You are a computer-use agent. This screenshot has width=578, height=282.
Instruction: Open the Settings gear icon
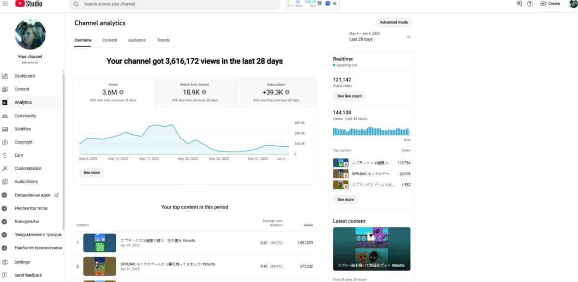pyautogui.click(x=5, y=262)
